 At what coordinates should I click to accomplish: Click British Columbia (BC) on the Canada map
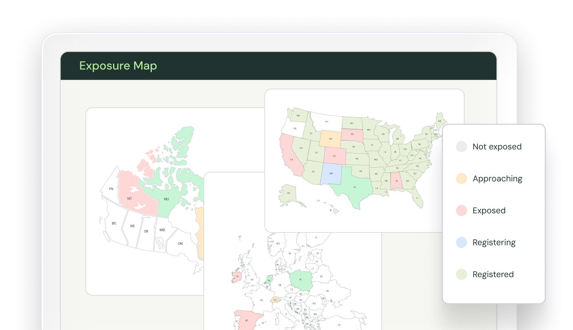[x=113, y=223]
